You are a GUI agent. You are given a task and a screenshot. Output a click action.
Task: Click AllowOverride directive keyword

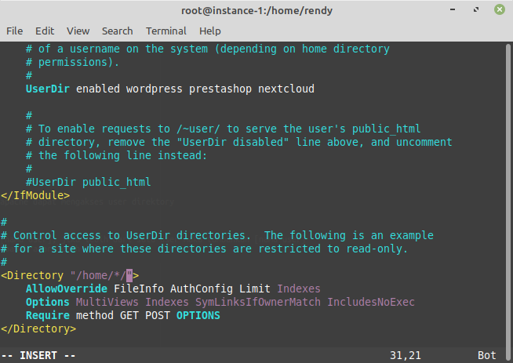click(x=67, y=289)
